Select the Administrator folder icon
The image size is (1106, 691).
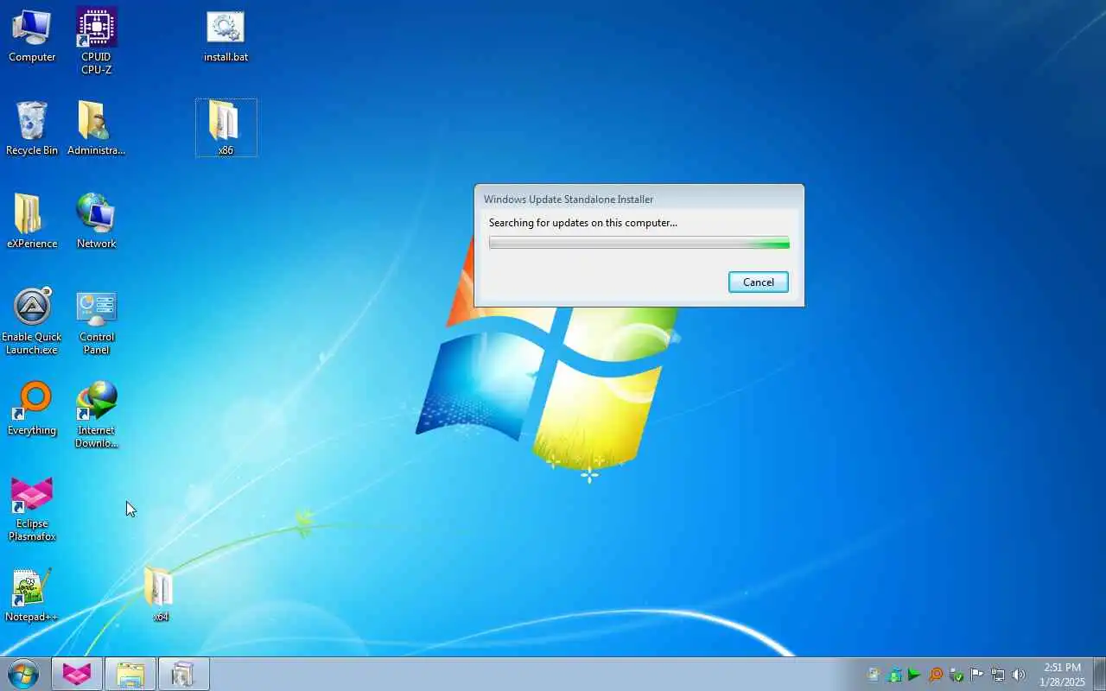coord(96,129)
